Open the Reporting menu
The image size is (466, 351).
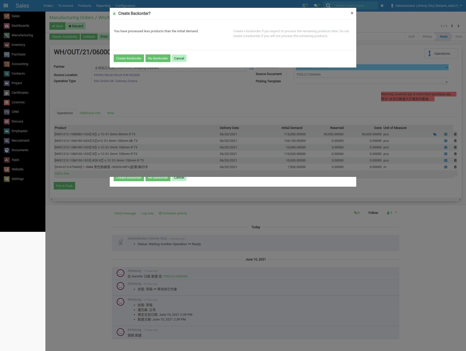coord(103,6)
